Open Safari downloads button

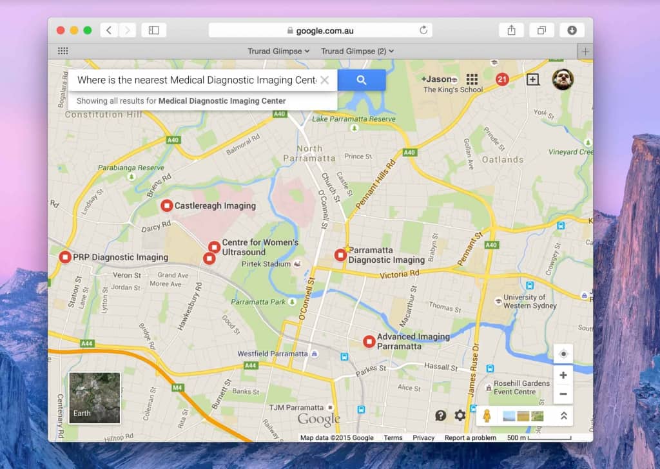[x=572, y=30]
